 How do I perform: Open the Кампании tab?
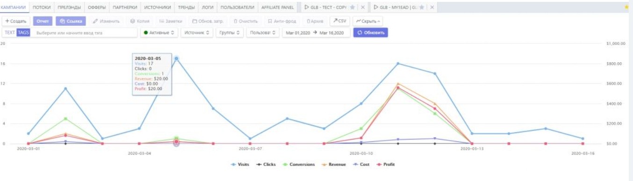pyautogui.click(x=14, y=7)
